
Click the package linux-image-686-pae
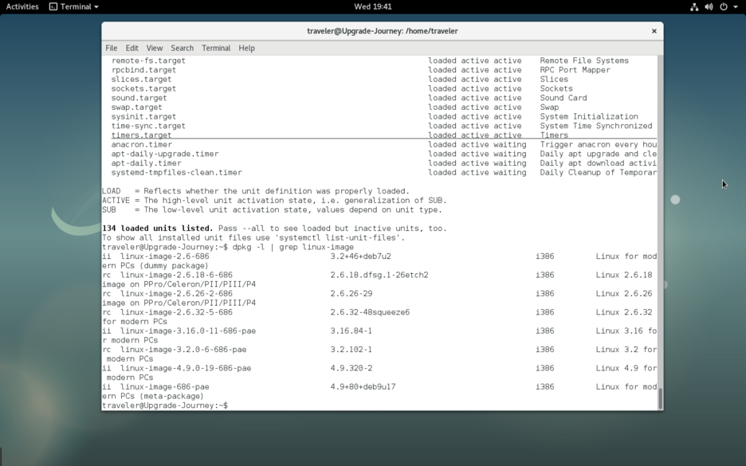(x=165, y=387)
